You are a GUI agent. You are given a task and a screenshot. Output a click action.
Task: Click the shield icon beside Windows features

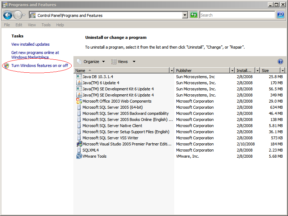coord(6,66)
